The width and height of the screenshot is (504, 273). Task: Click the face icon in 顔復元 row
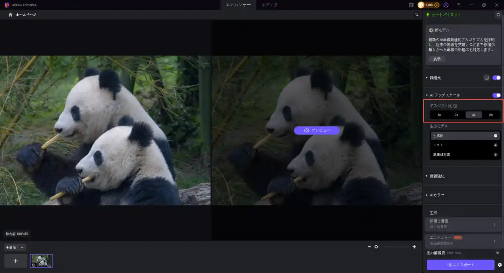point(486,78)
